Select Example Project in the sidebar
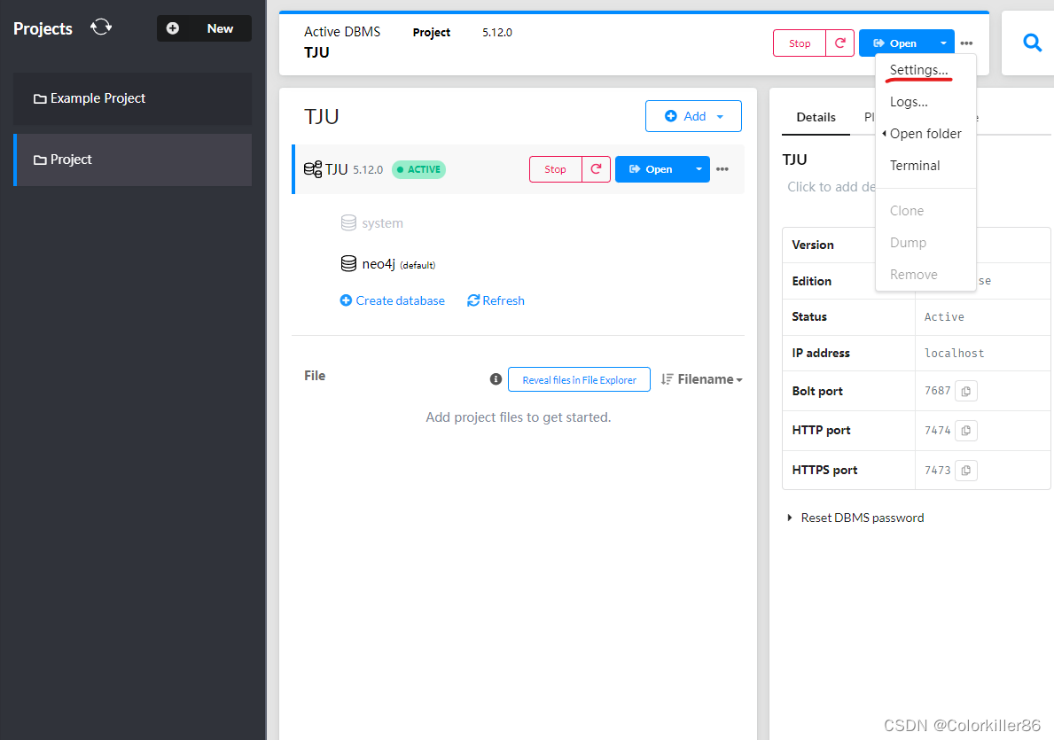Screen dimensions: 1054x740 click(98, 97)
